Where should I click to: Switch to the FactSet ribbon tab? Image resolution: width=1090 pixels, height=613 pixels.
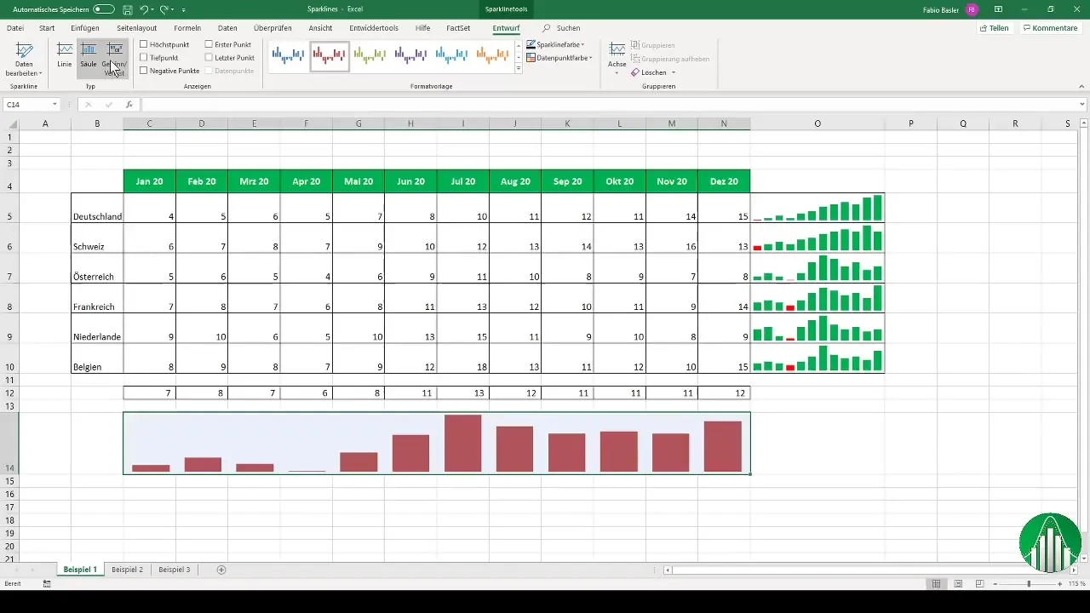tap(458, 28)
